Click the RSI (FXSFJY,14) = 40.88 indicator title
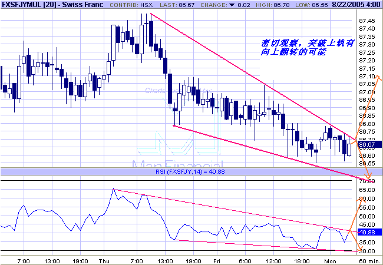This screenshot has width=383, height=265. point(190,172)
